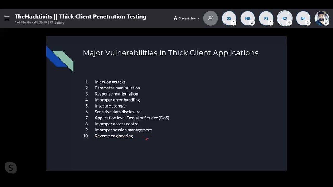Screen dimensions: 333x187
Task: Click the text Reverse engineering
Action: pyautogui.click(x=114, y=136)
